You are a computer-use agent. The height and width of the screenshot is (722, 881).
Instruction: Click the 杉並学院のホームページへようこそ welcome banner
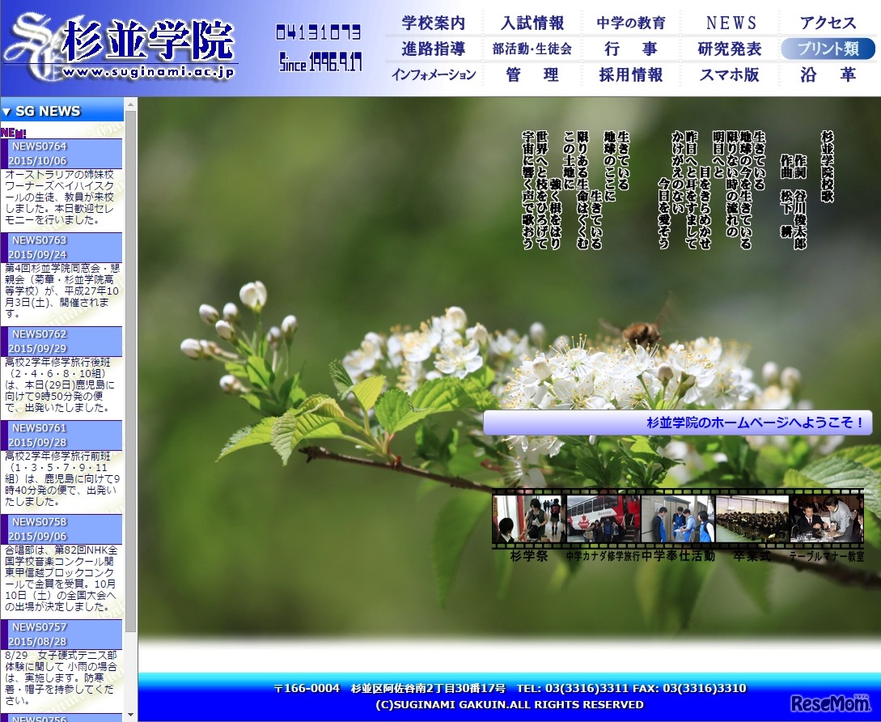point(676,422)
